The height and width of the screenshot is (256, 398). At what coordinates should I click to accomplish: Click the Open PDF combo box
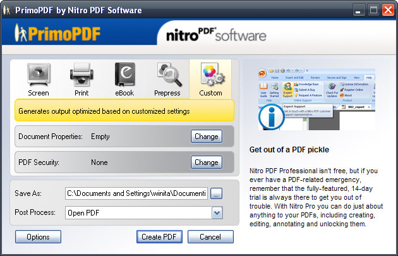coord(144,213)
